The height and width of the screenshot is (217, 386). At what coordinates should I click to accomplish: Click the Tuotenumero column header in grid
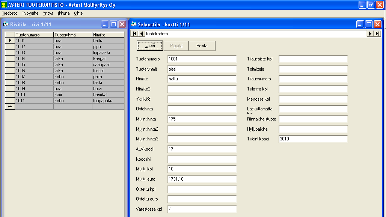(34, 35)
